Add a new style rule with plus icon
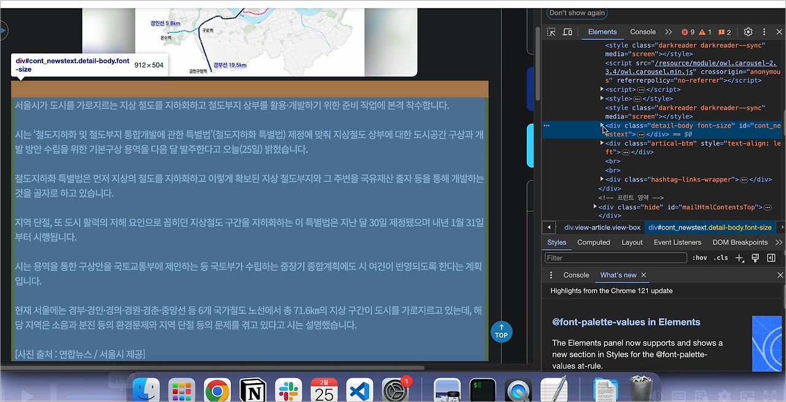 (739, 258)
